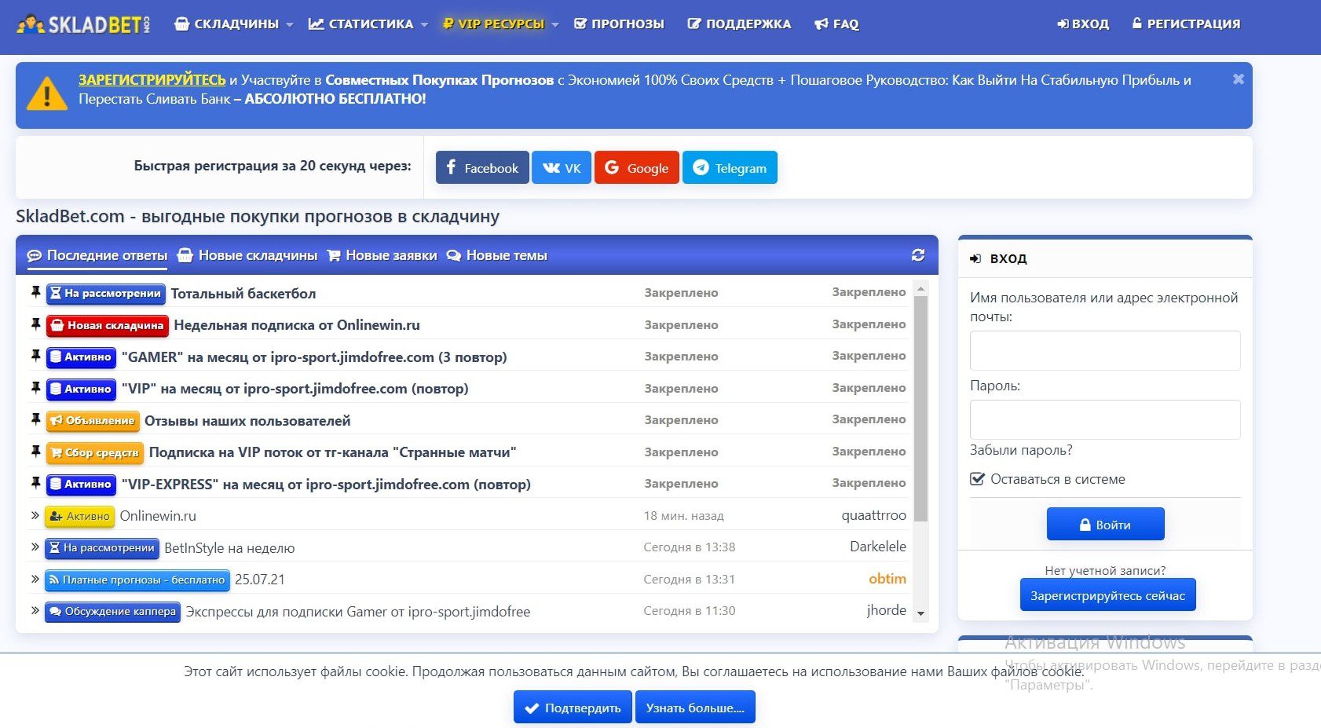
Task: Close the registration banner
Action: pos(1239,79)
